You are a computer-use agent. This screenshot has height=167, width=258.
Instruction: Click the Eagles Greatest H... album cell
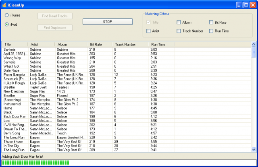(71, 138)
